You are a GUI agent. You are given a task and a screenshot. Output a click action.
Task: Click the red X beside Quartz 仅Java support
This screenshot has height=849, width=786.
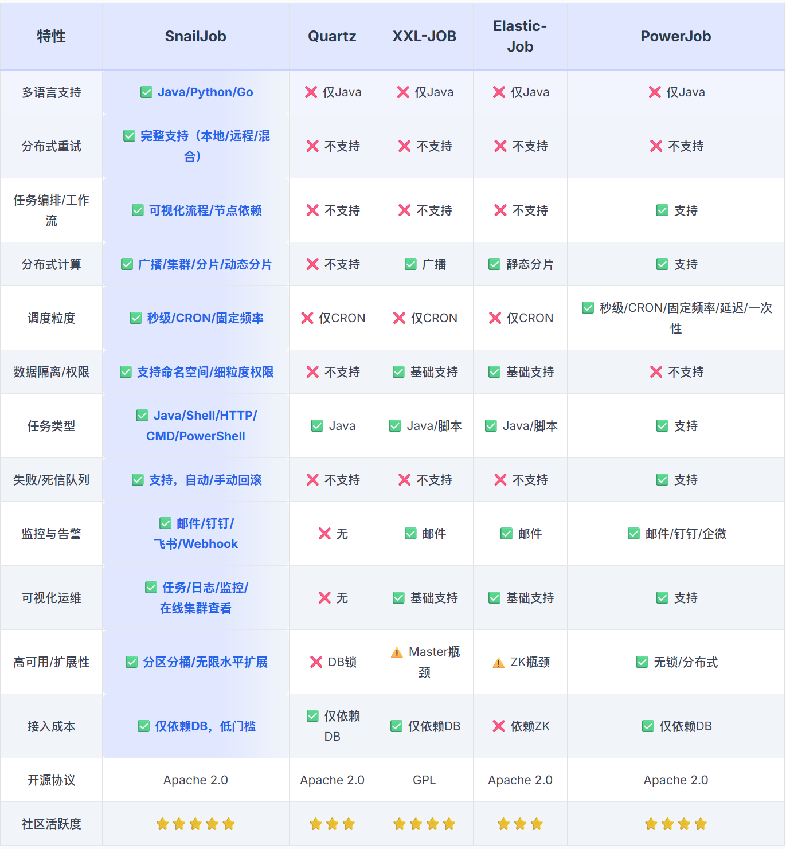(312, 92)
